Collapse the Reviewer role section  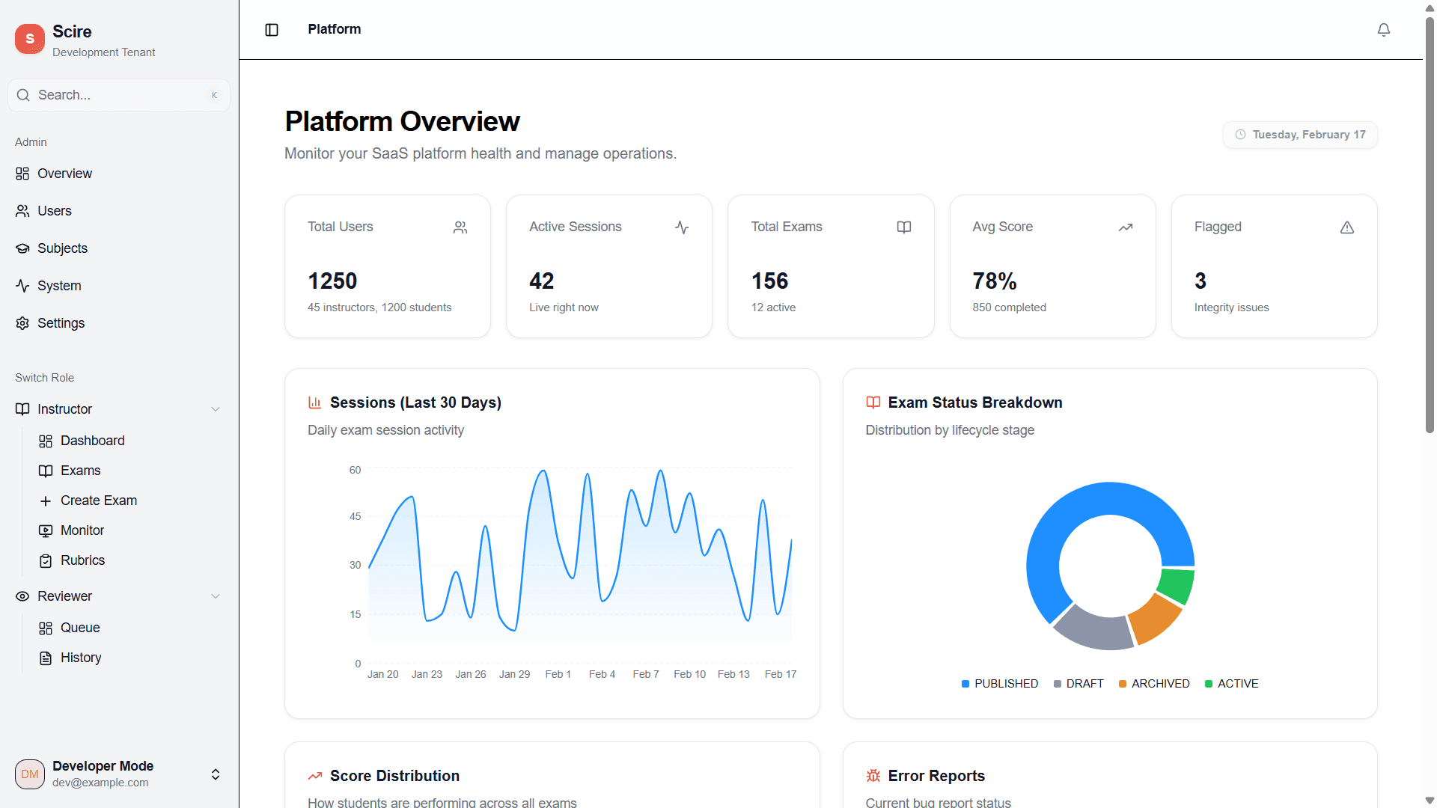coord(216,596)
